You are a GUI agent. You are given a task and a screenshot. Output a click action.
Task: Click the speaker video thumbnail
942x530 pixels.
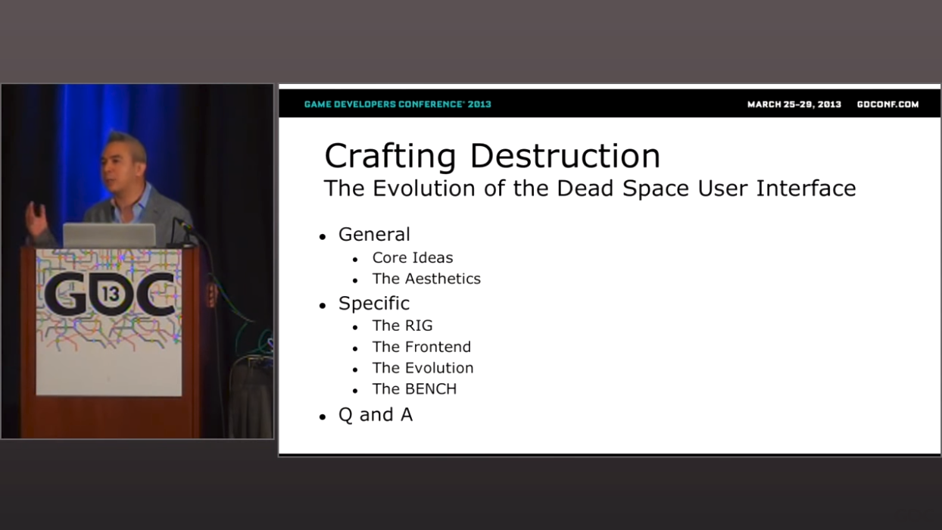137,261
